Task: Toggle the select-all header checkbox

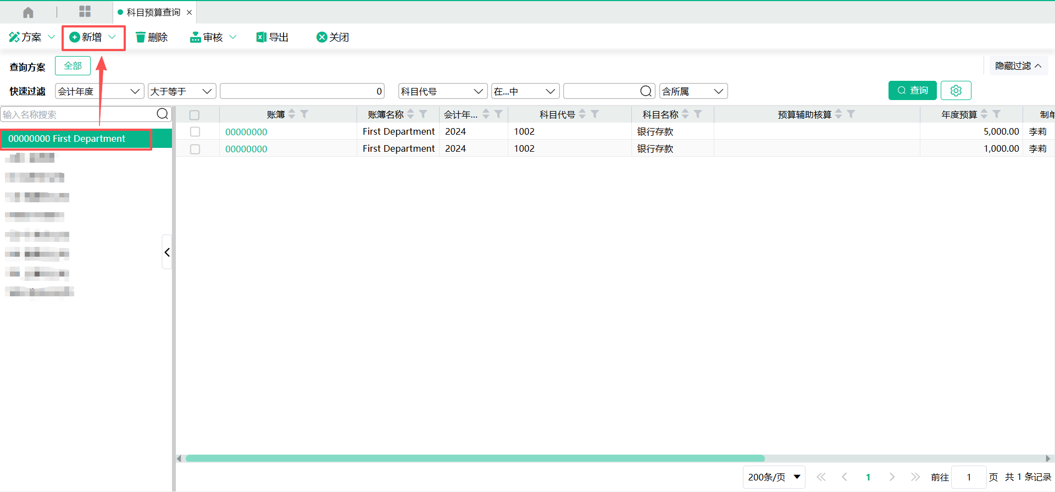Action: [x=195, y=115]
